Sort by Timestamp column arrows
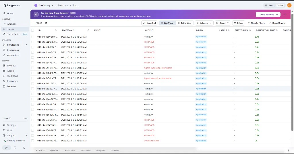Image resolution: width=294 pixels, height=154 pixels. (88, 30)
